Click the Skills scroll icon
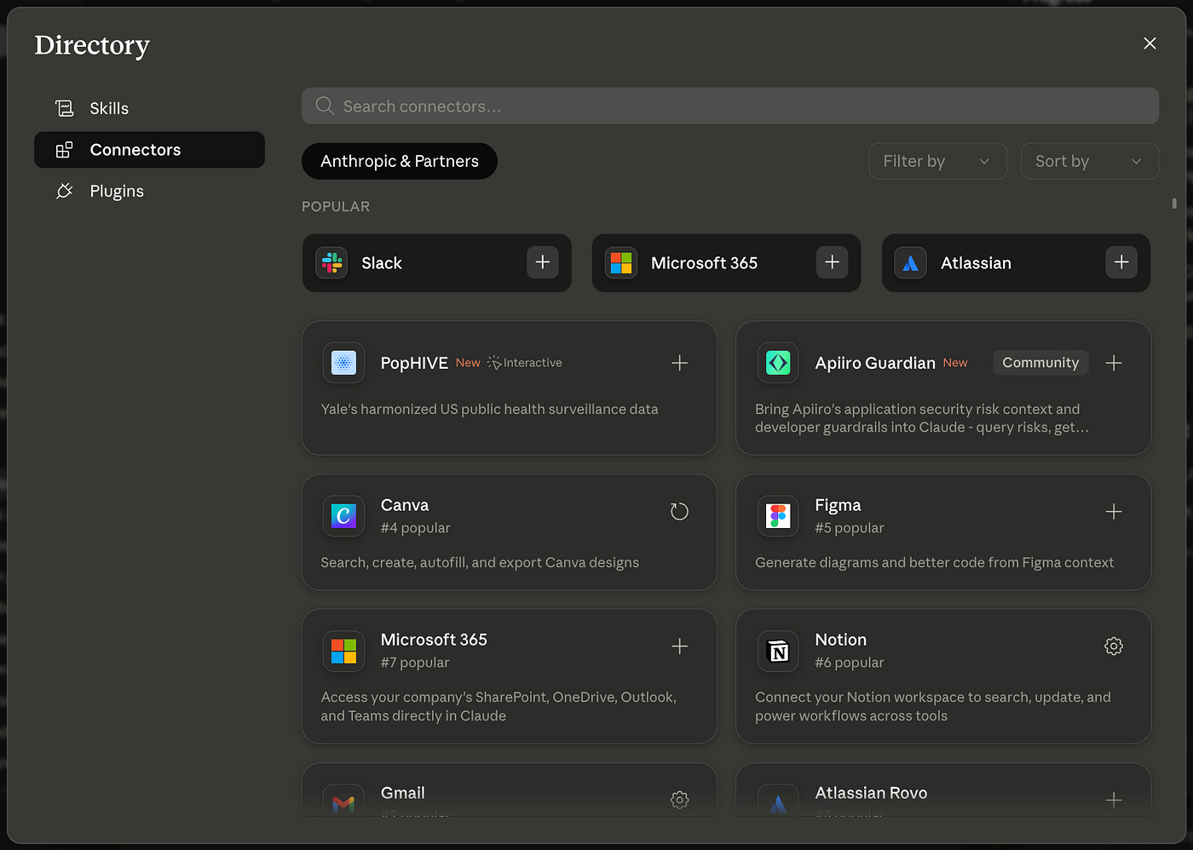 (x=65, y=108)
